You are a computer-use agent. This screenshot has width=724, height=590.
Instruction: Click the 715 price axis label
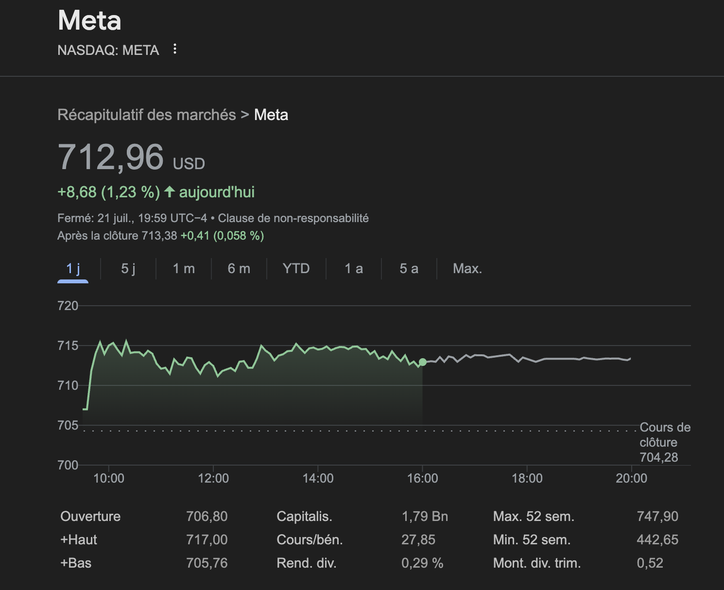click(x=68, y=346)
